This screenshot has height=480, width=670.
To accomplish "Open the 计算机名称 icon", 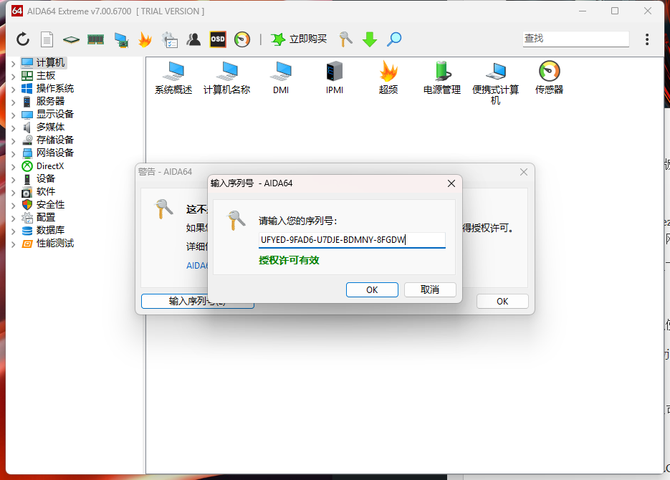I will [227, 77].
